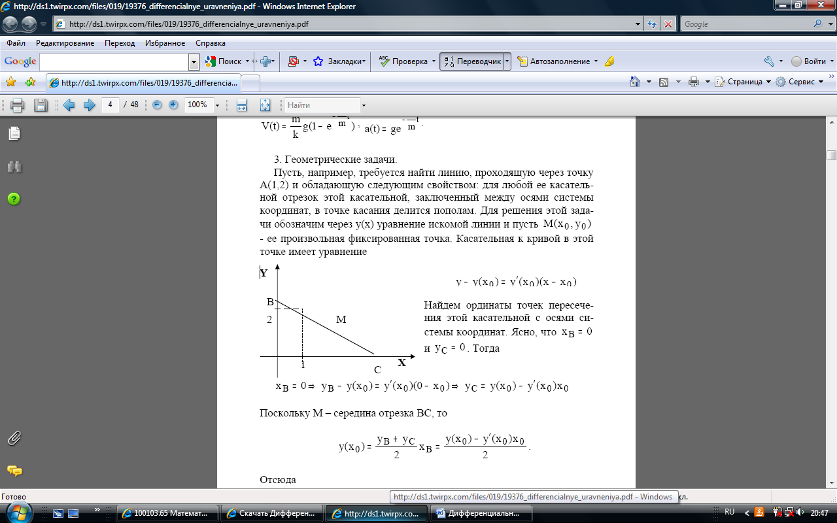This screenshot has height=523, width=837.
Task: Click the green Help question mark icon
Action: tap(14, 199)
